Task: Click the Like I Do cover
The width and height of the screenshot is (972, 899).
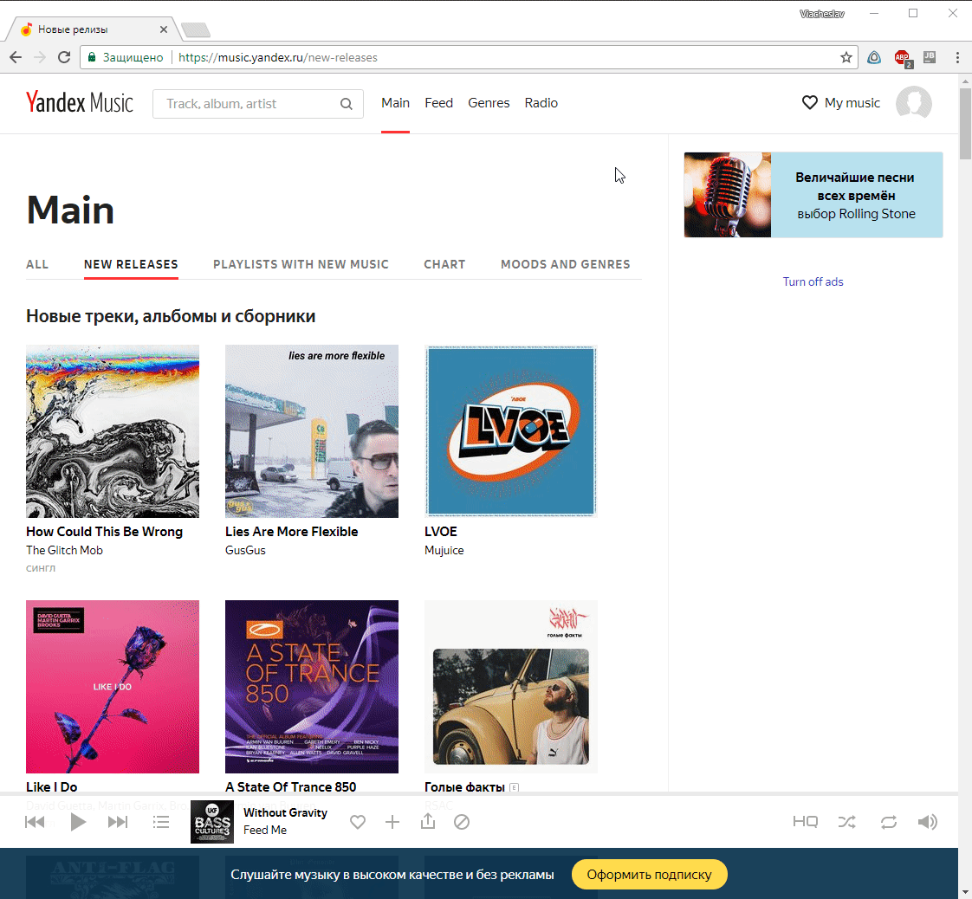Action: [113, 687]
